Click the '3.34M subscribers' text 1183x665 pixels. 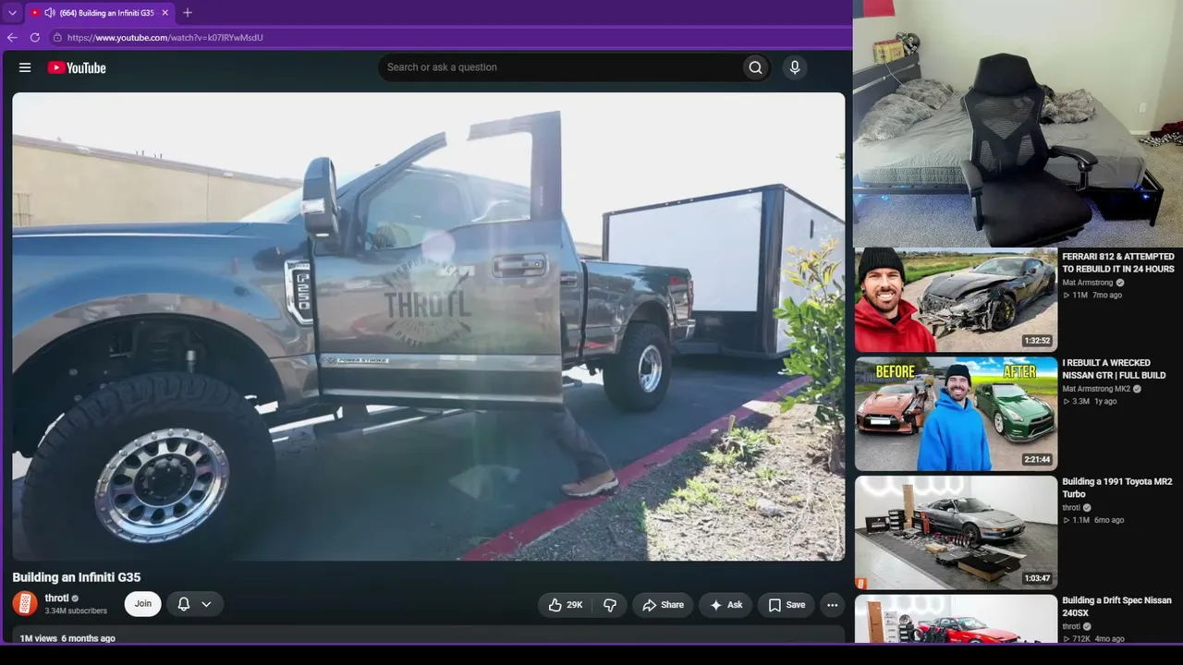pyautogui.click(x=76, y=611)
